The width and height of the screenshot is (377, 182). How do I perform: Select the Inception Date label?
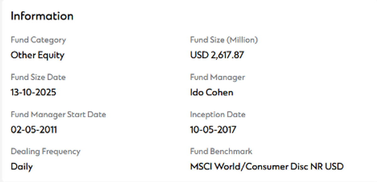tap(217, 114)
